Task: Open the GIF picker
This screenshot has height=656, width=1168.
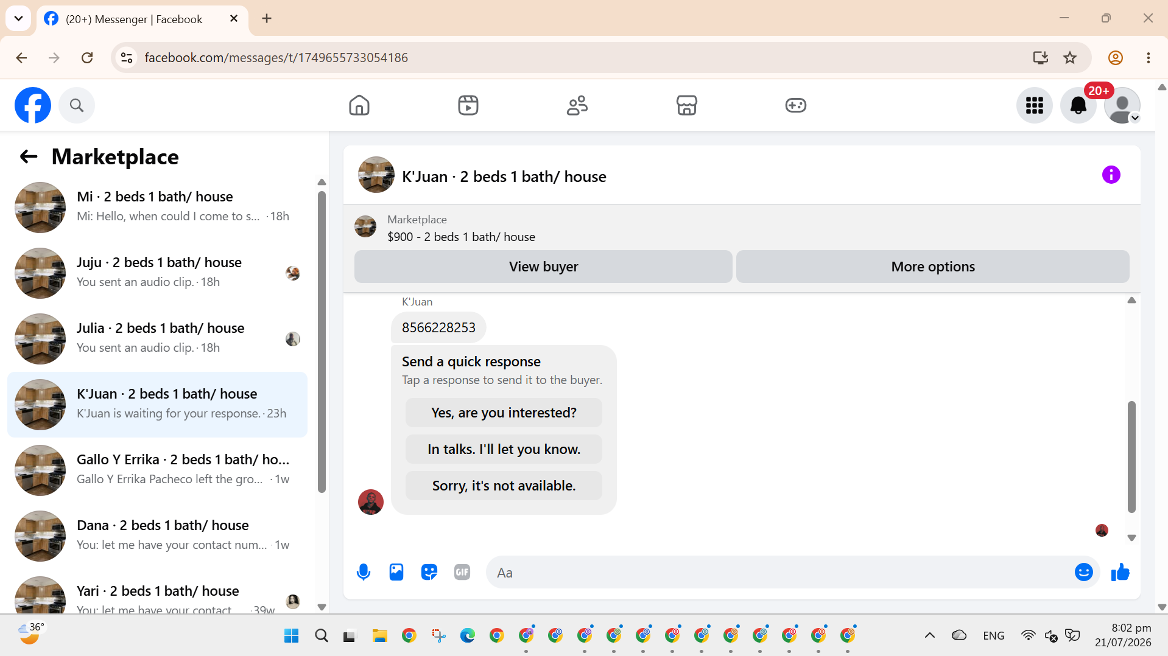Action: pos(462,573)
